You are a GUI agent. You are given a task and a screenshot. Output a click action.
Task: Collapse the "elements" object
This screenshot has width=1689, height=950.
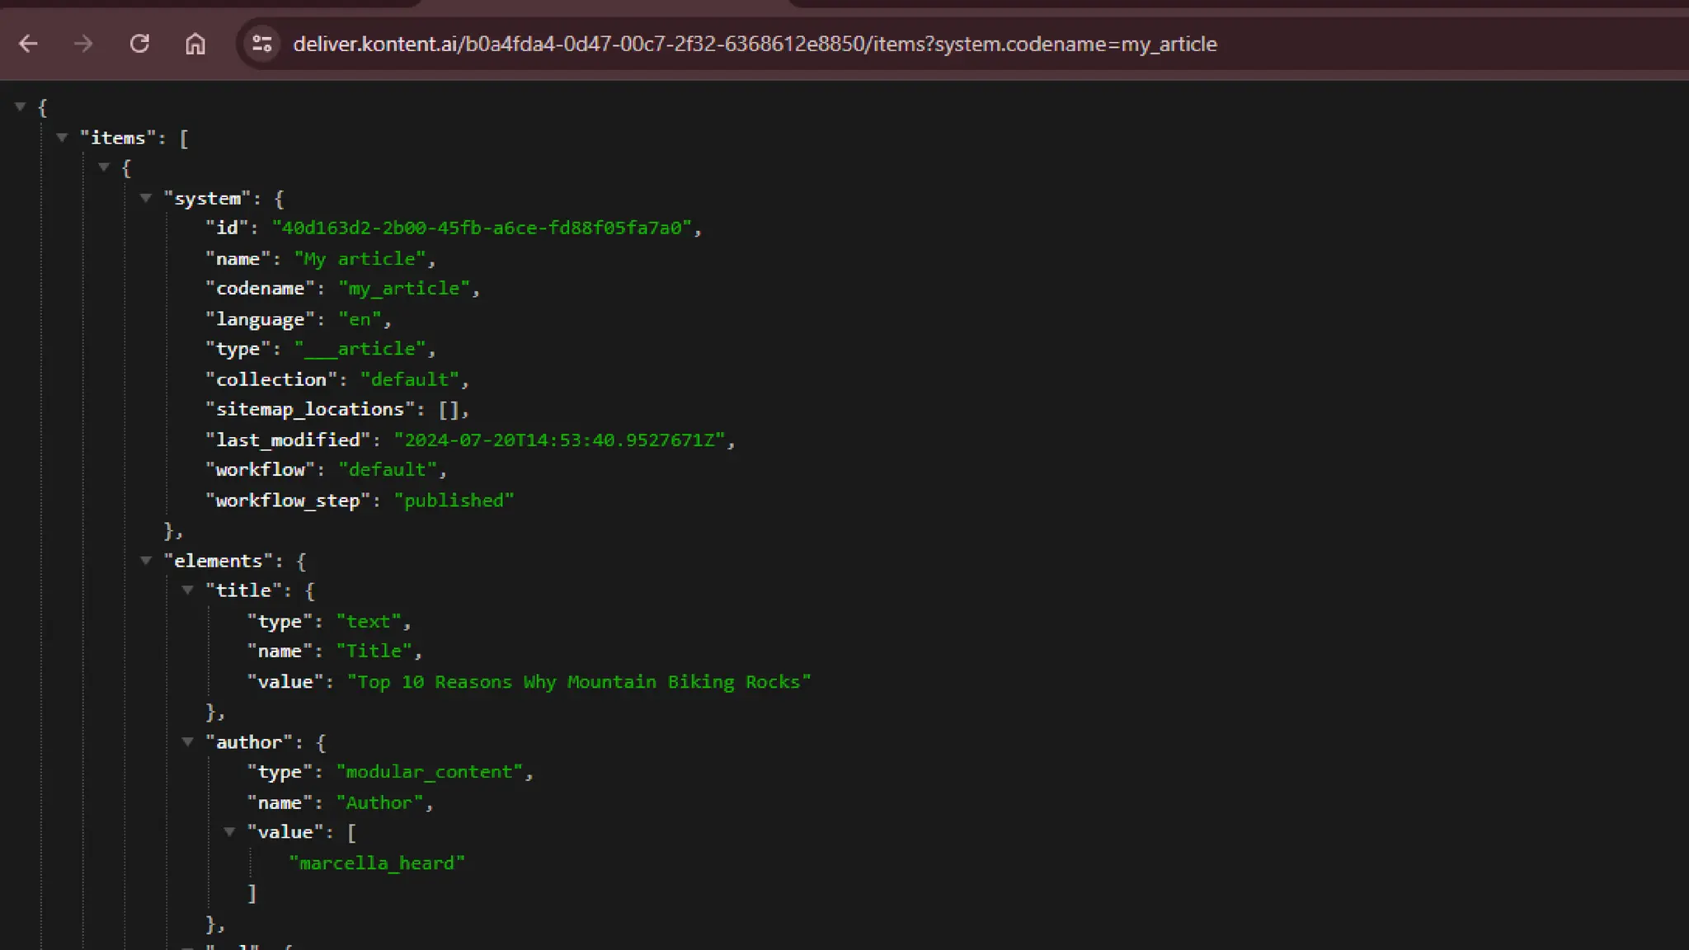146,561
